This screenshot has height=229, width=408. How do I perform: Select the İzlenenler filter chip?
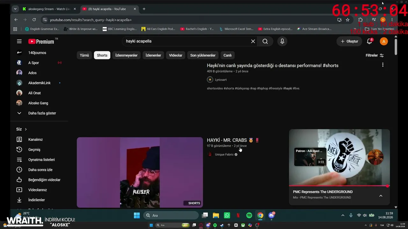[x=153, y=55]
